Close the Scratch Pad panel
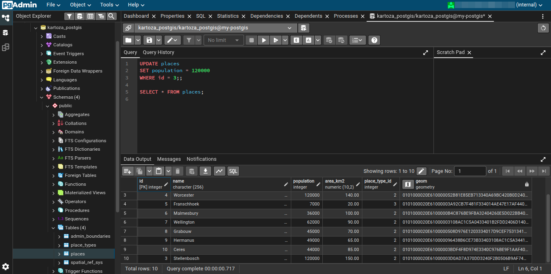 (469, 52)
